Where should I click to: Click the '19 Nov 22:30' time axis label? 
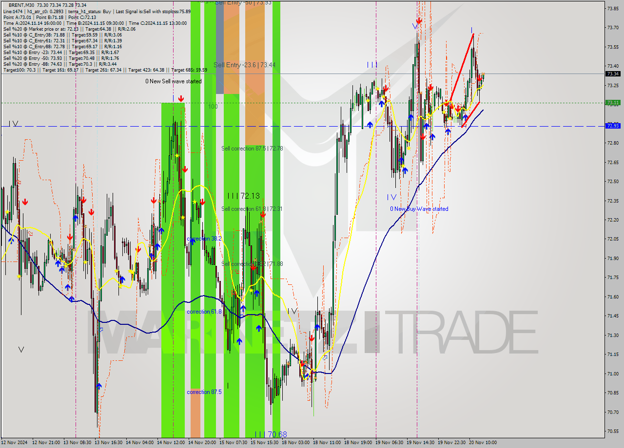coord(452,443)
